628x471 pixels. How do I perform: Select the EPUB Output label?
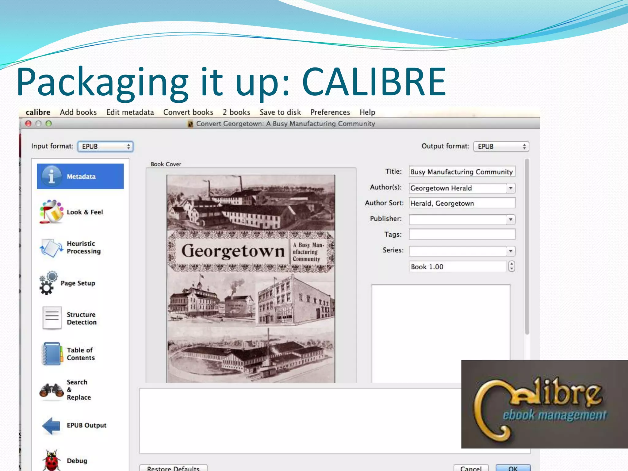[86, 425]
